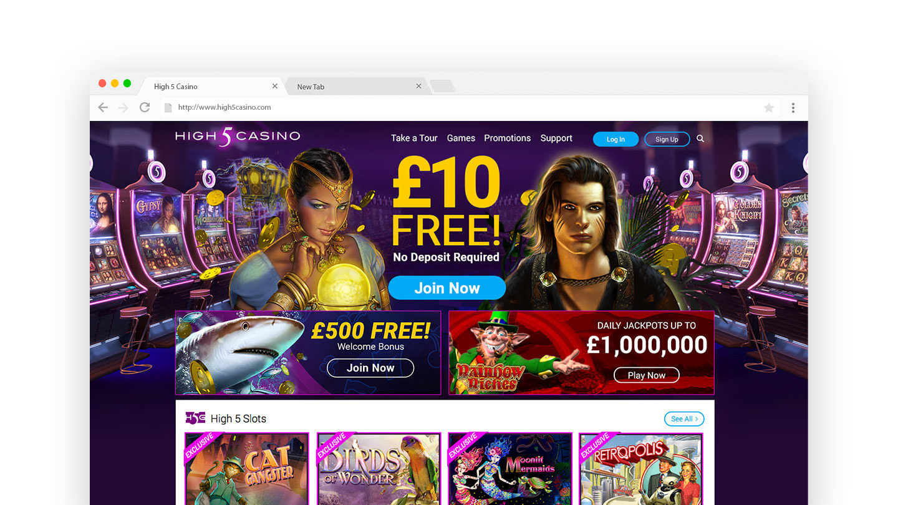Click the address bar URL field
This screenshot has height=505, width=898.
click(x=461, y=107)
